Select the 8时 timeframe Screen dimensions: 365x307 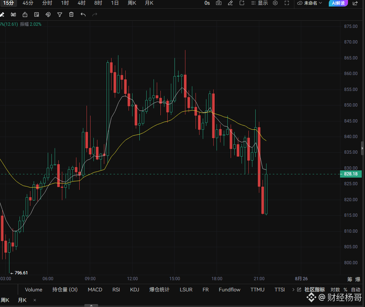[x=98, y=3]
